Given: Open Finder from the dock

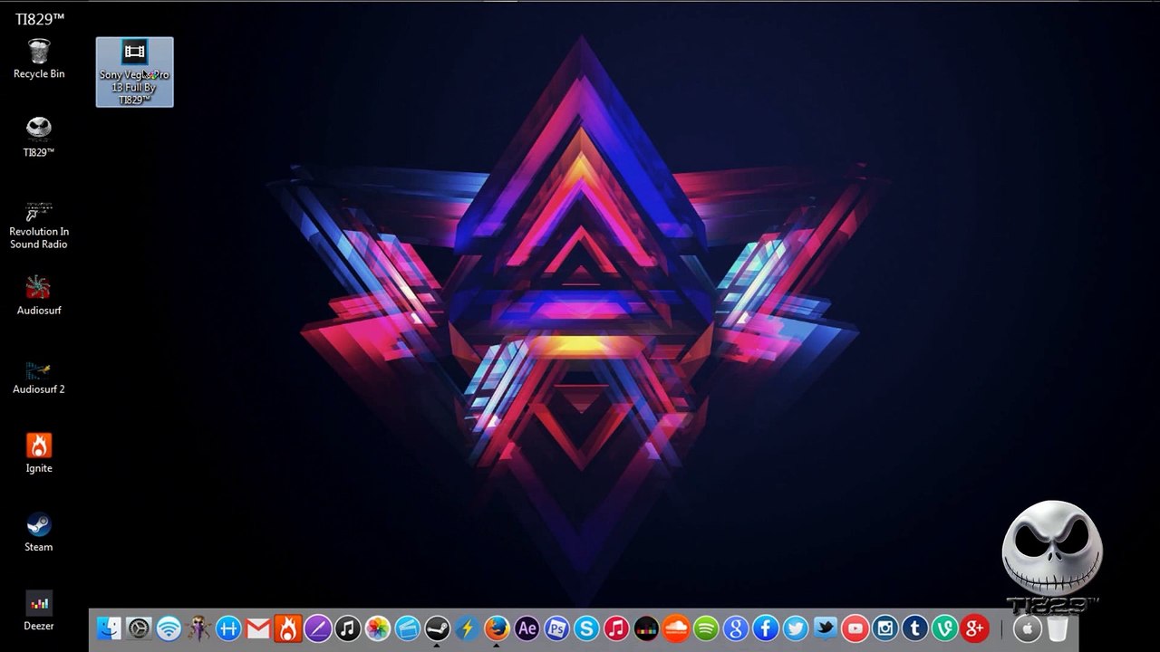Looking at the screenshot, I should (x=109, y=628).
